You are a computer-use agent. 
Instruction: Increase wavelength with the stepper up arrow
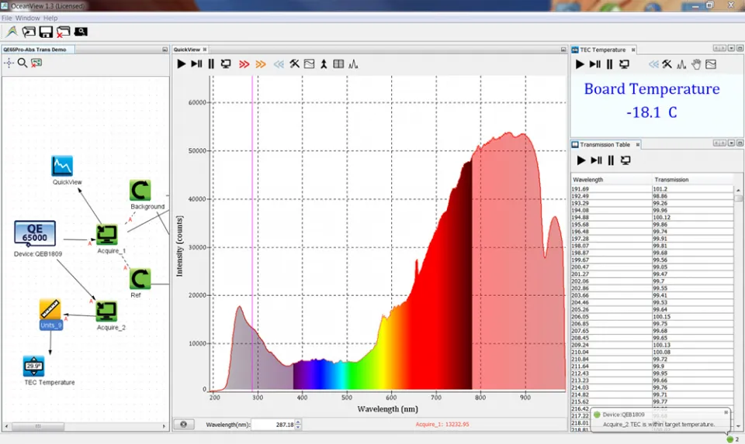click(x=298, y=422)
